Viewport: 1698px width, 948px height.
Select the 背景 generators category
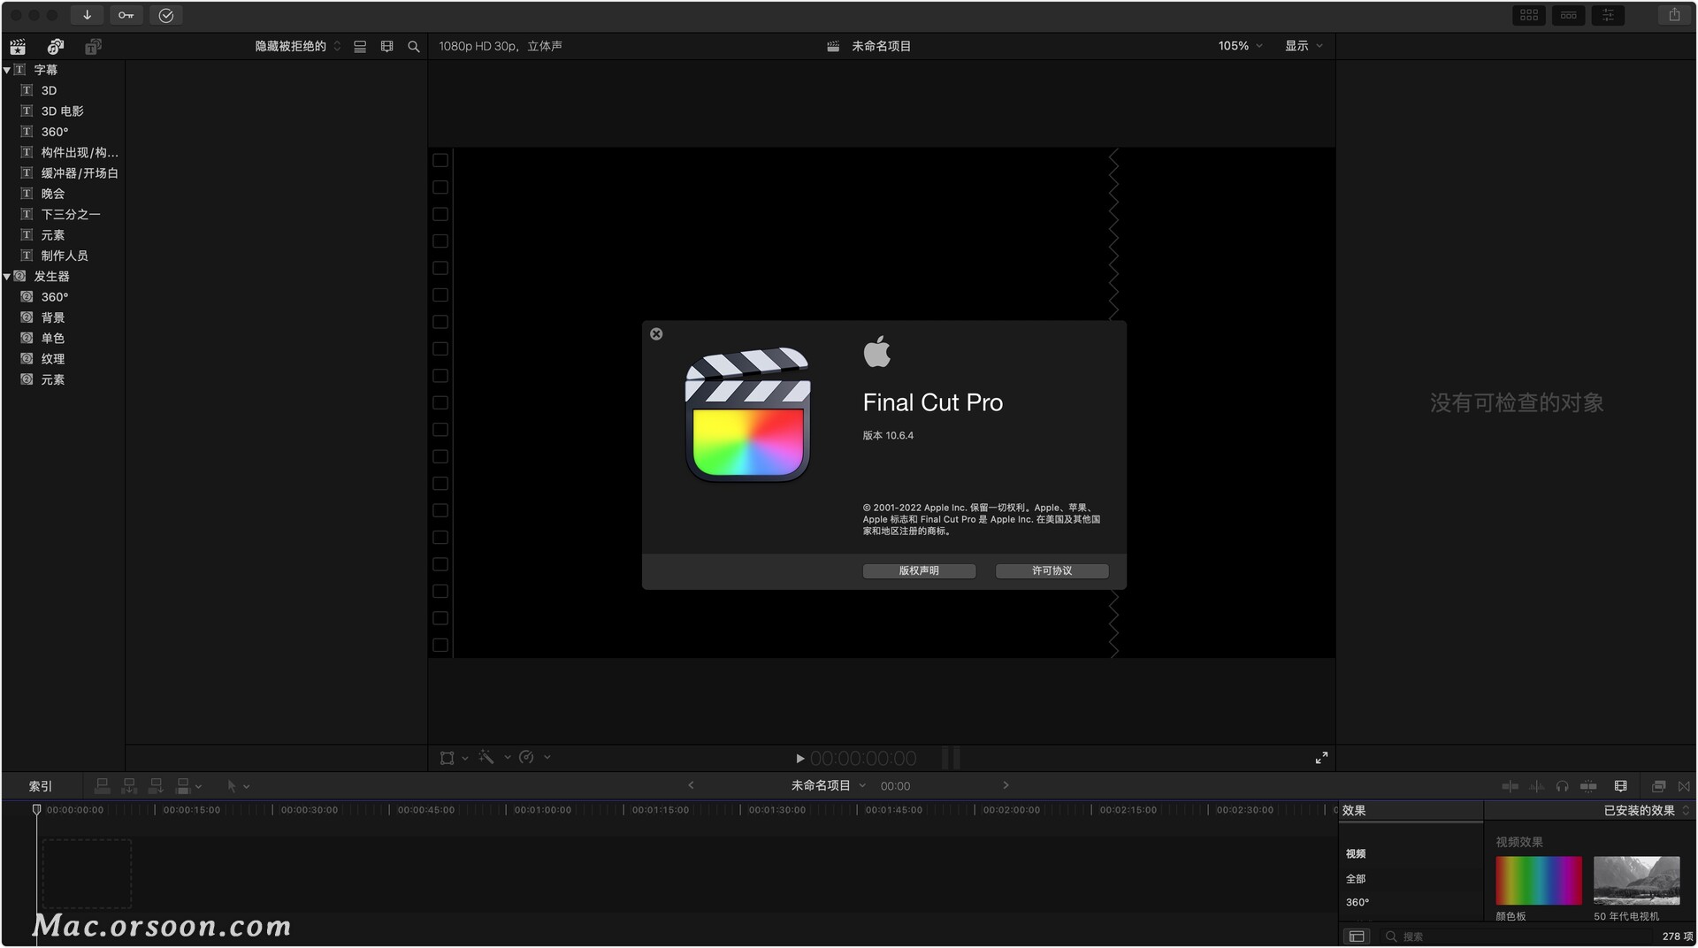[x=52, y=317]
